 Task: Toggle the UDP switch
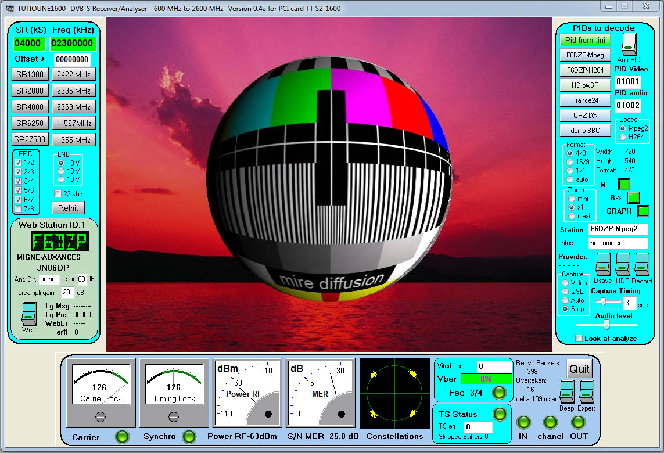click(x=622, y=265)
